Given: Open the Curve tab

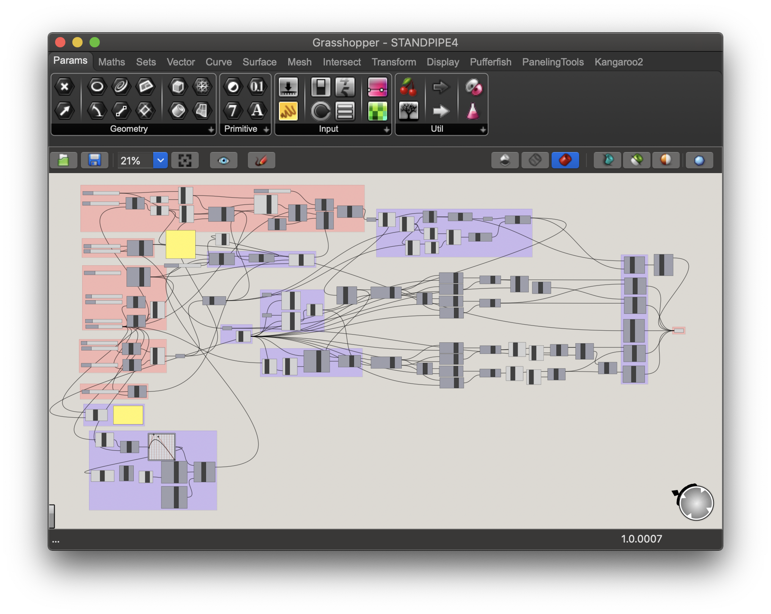Looking at the screenshot, I should pos(219,62).
